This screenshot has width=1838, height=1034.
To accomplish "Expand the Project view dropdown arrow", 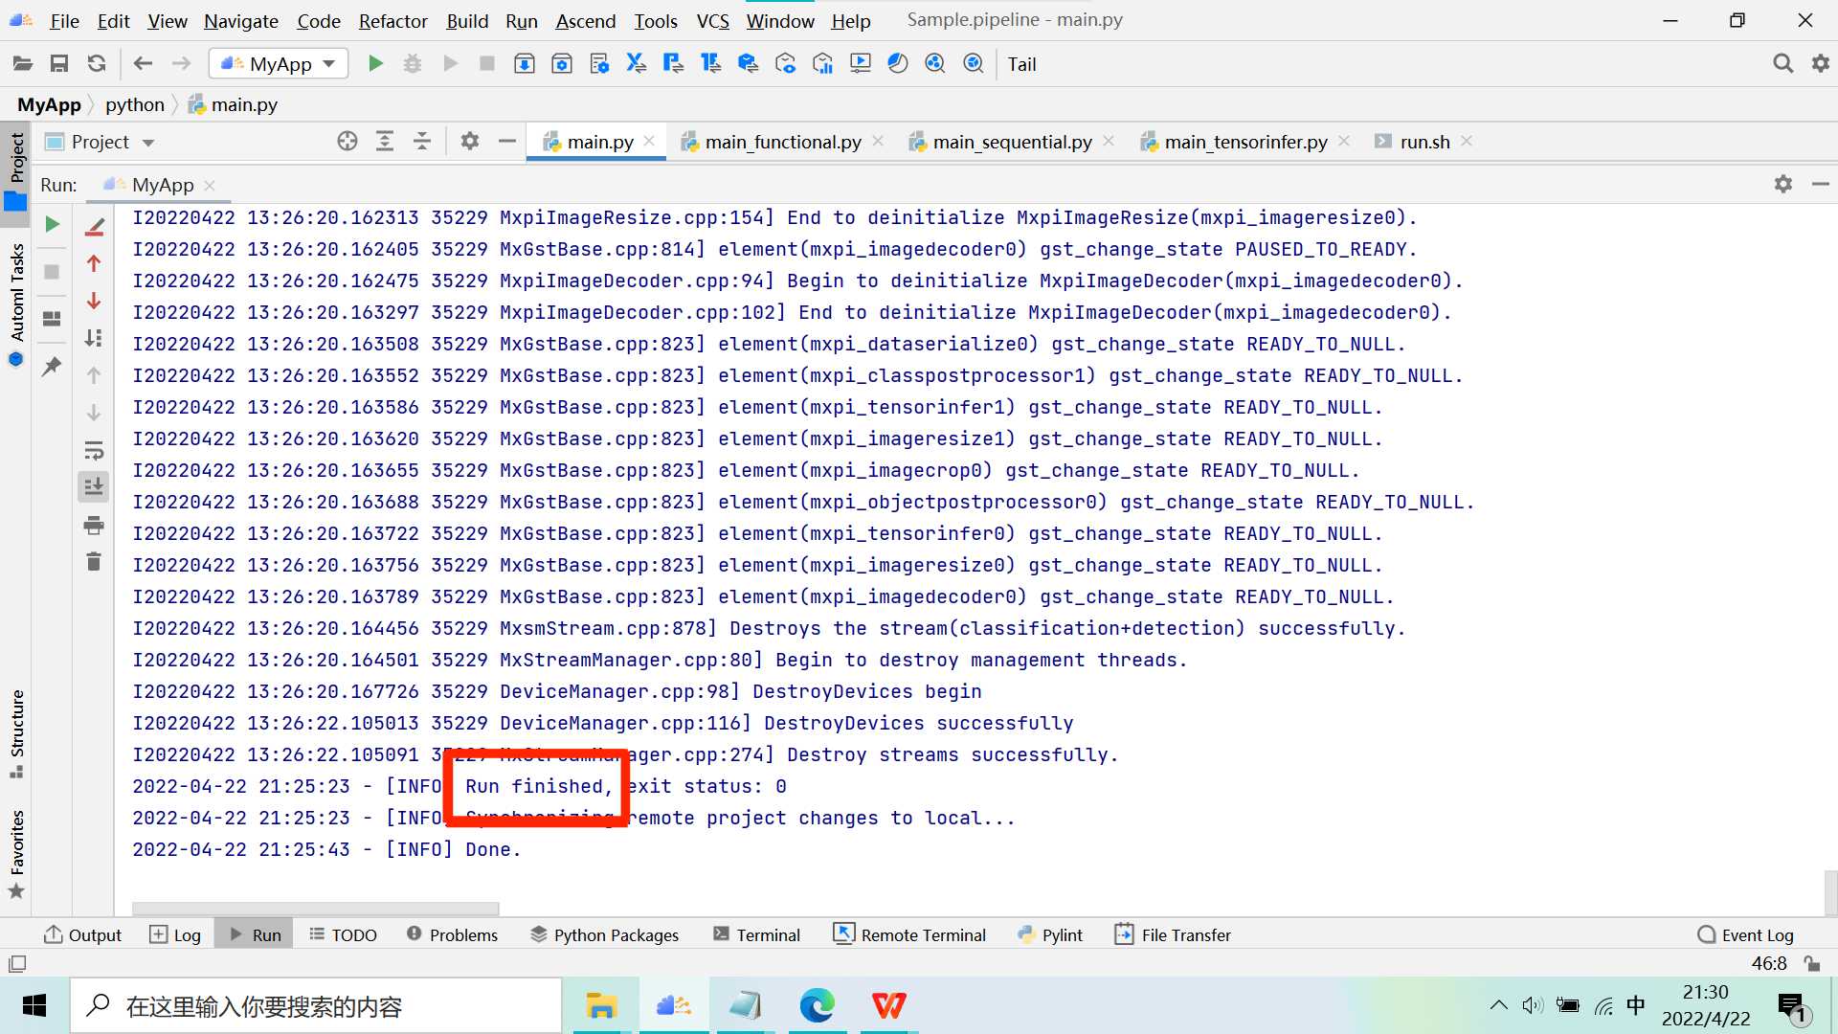I will 148,143.
